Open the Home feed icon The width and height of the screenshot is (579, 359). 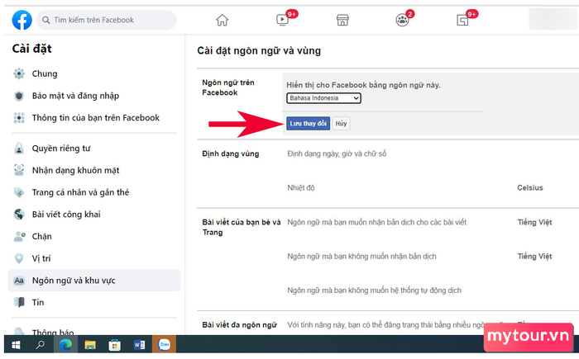[222, 20]
